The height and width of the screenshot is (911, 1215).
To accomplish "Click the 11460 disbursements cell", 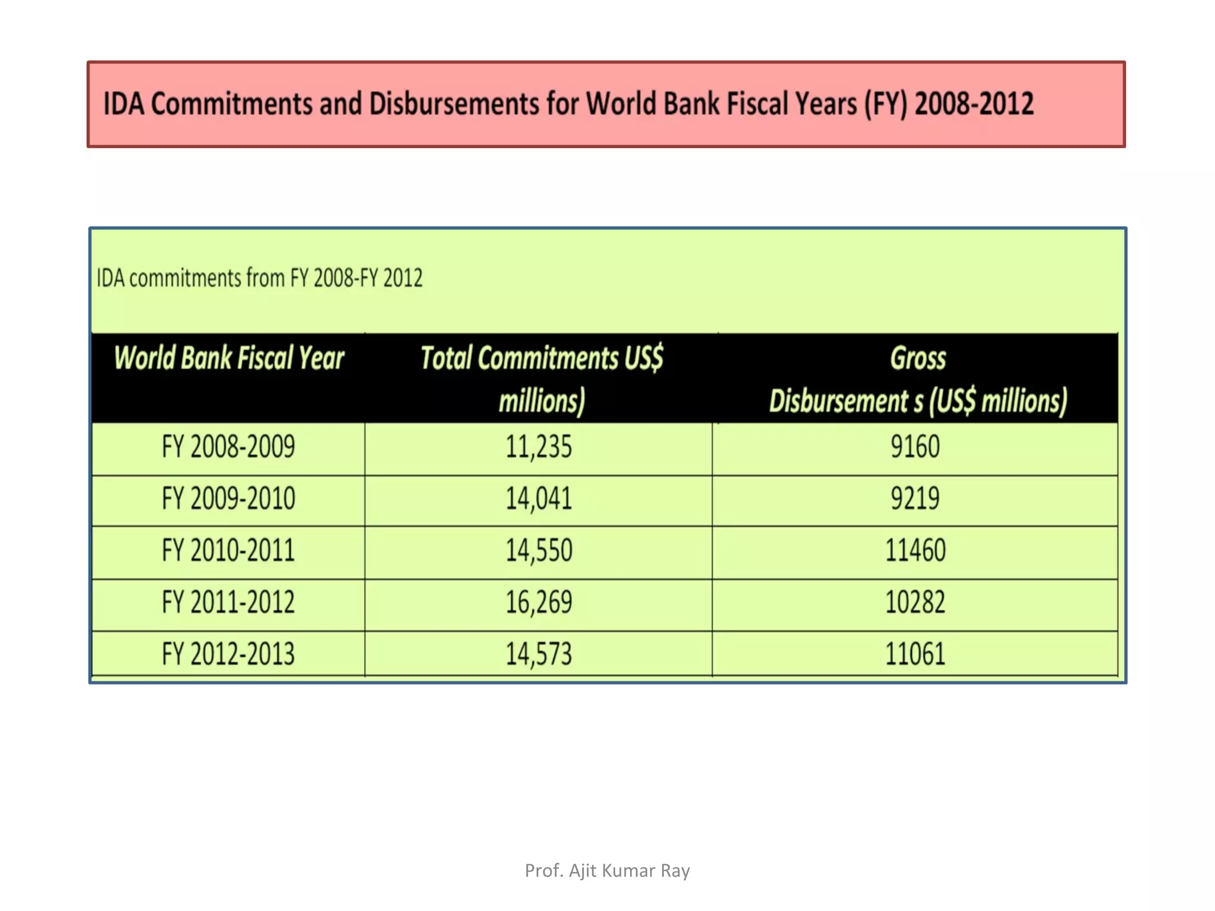I will [915, 550].
